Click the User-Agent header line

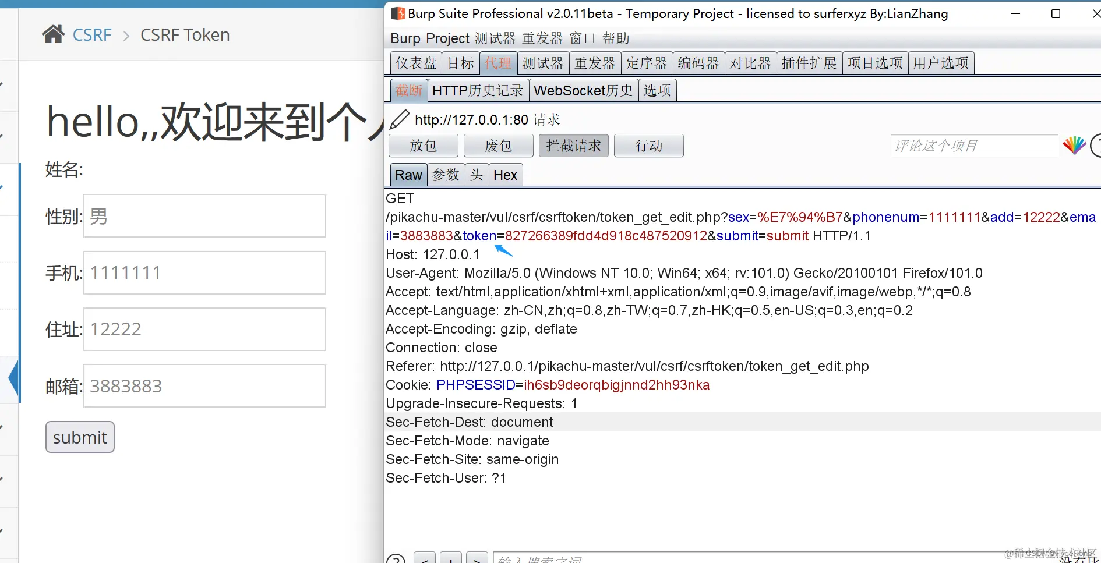click(x=684, y=273)
